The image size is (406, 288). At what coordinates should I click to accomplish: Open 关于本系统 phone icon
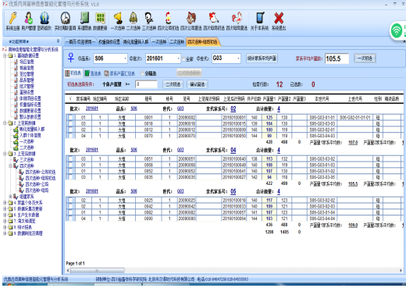click(x=260, y=19)
